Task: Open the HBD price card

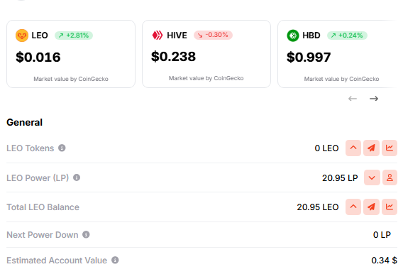Action: pyautogui.click(x=339, y=54)
